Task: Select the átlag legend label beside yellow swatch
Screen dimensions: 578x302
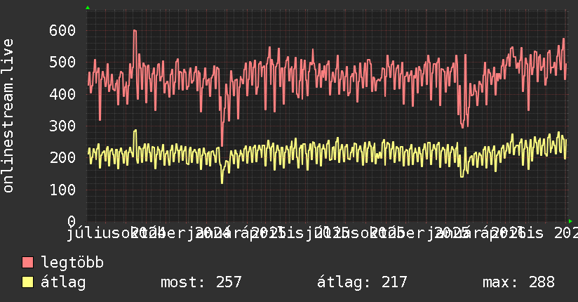Action: point(63,282)
